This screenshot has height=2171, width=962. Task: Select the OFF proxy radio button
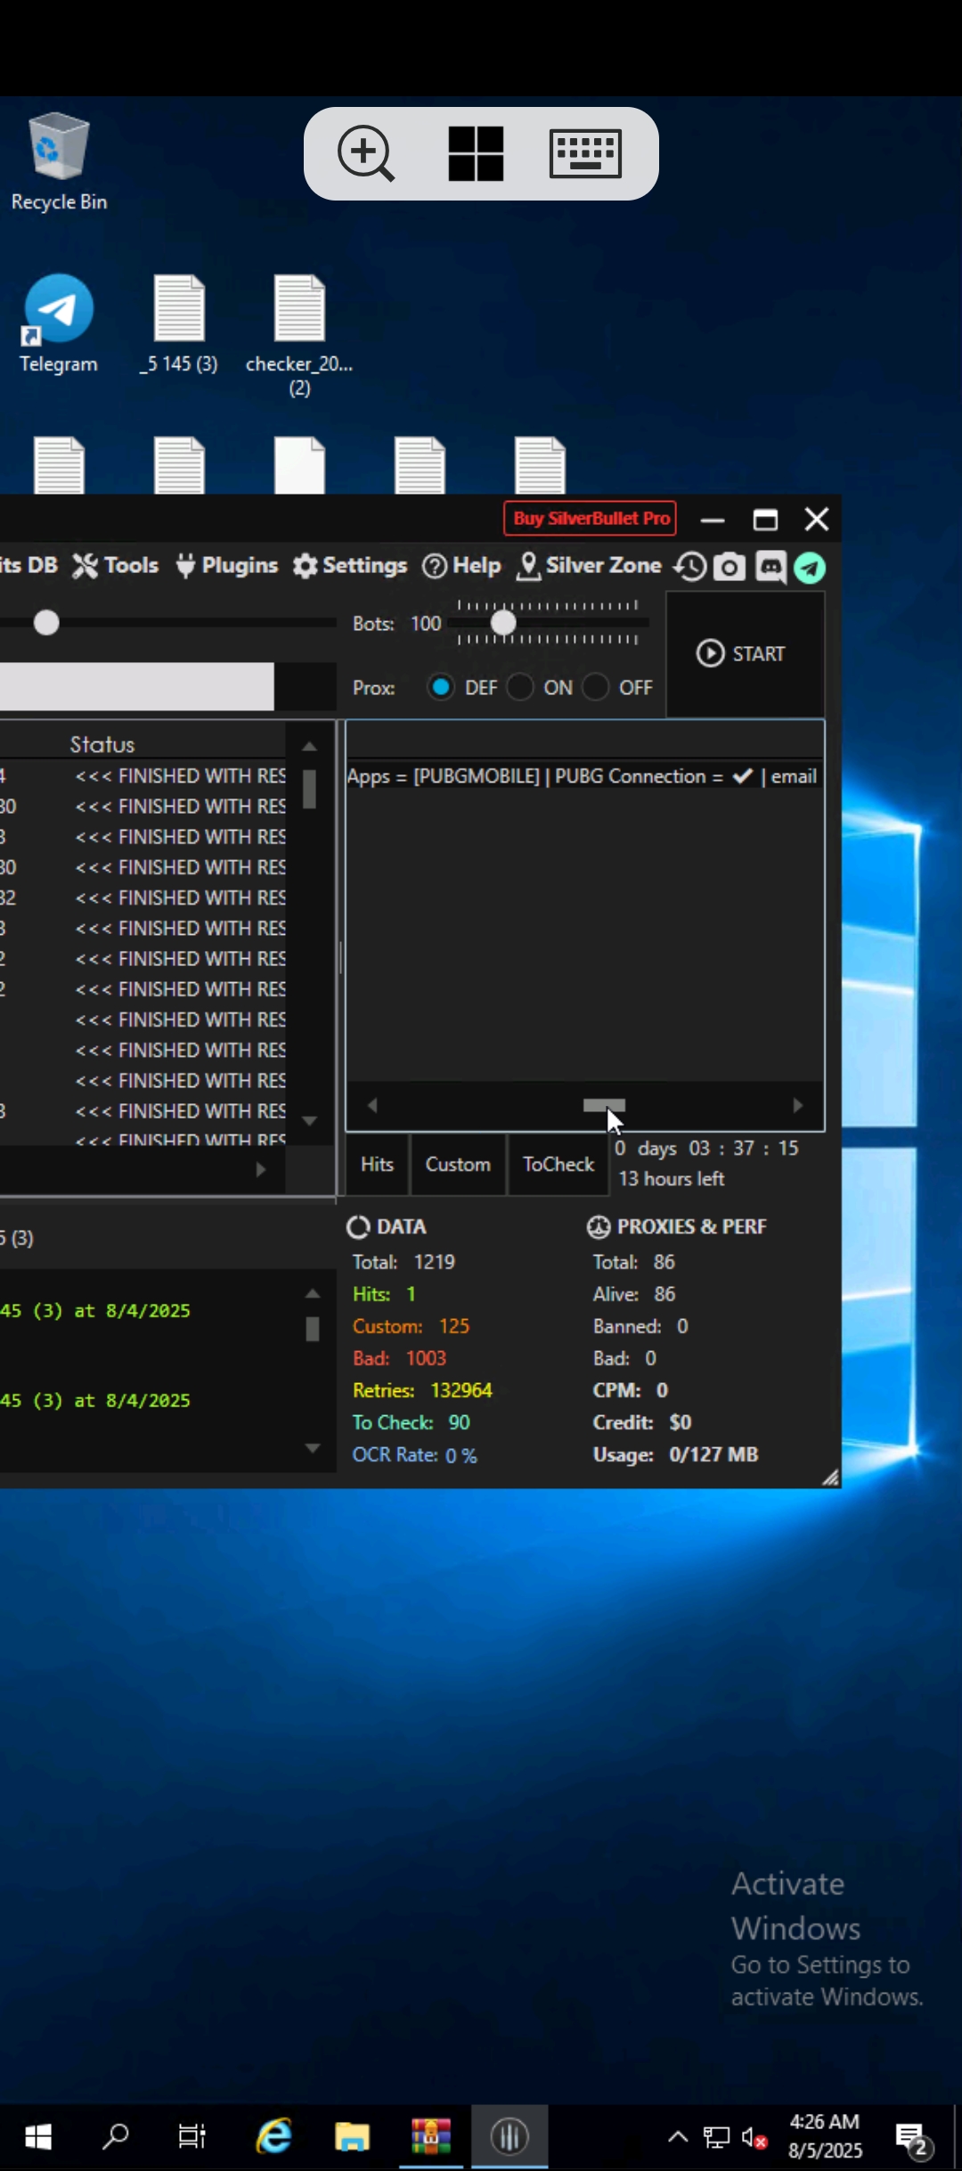click(595, 687)
